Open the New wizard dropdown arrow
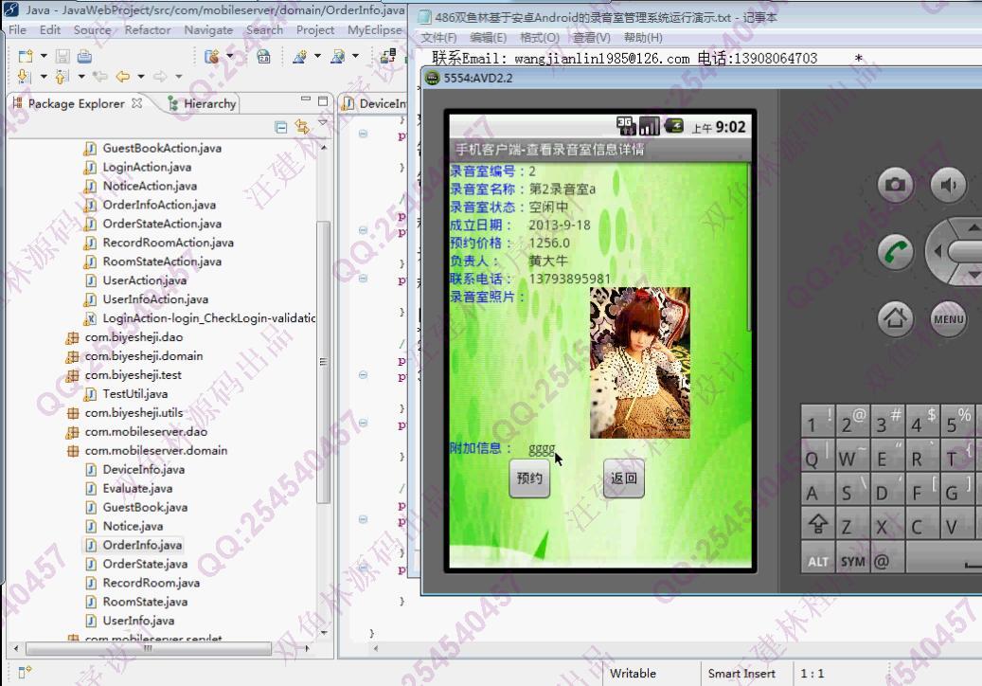Image resolution: width=982 pixels, height=686 pixels. pos(44,57)
